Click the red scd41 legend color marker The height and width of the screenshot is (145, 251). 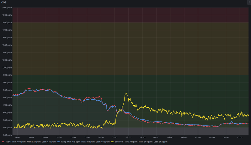coord(3,142)
